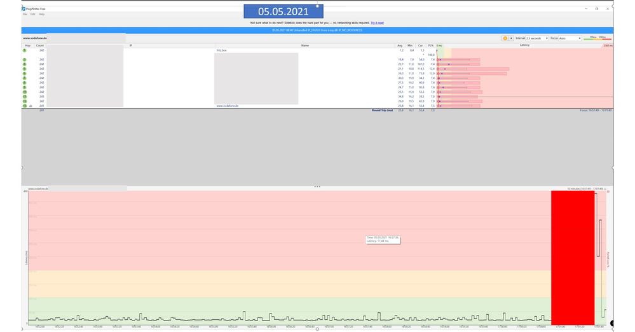The height and width of the screenshot is (332, 635).
Task: Open the Focus Auto dropdown
Action: coord(570,38)
